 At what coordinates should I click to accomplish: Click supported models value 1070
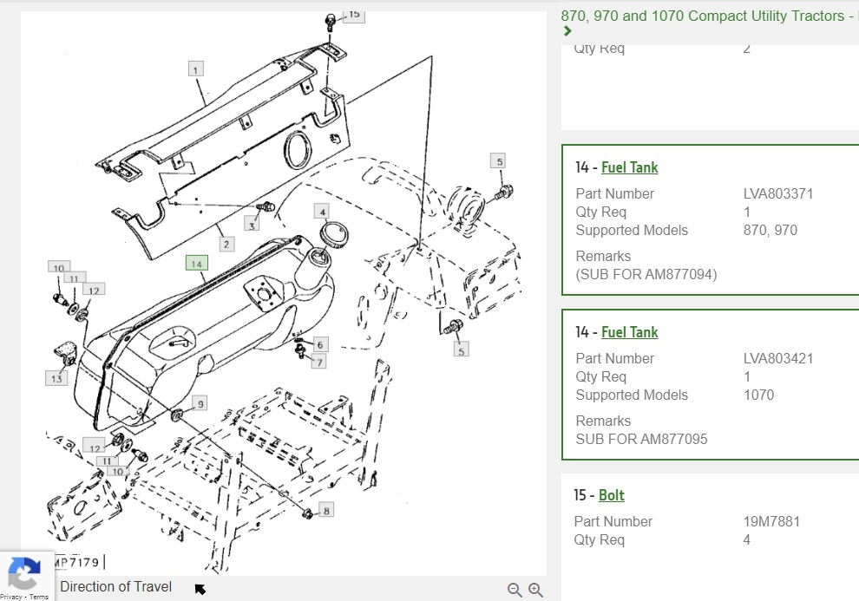[x=758, y=395]
